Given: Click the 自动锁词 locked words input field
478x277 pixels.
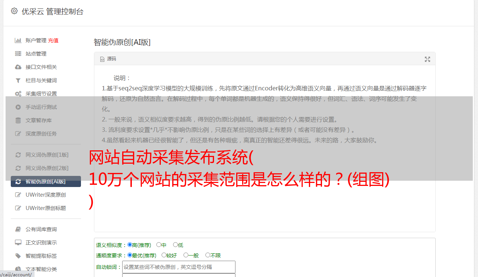Looking at the screenshot, I should pos(179,267).
